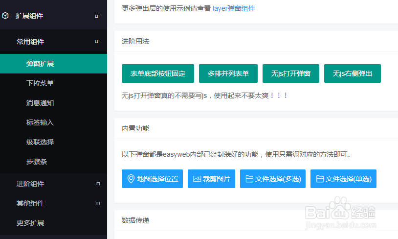Screen dimensions: 398x239
Task: Click the text starting 以下弹窗都是easyweb
Action: (236, 154)
